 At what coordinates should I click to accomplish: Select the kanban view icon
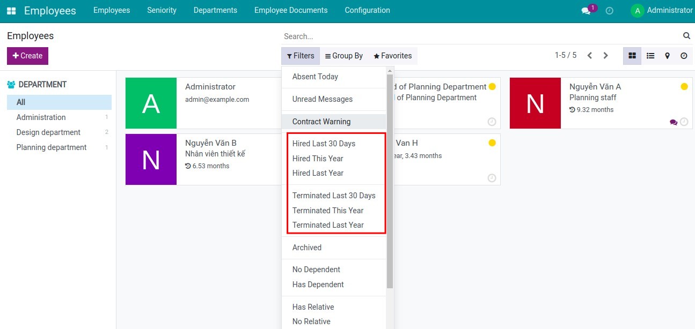click(632, 55)
